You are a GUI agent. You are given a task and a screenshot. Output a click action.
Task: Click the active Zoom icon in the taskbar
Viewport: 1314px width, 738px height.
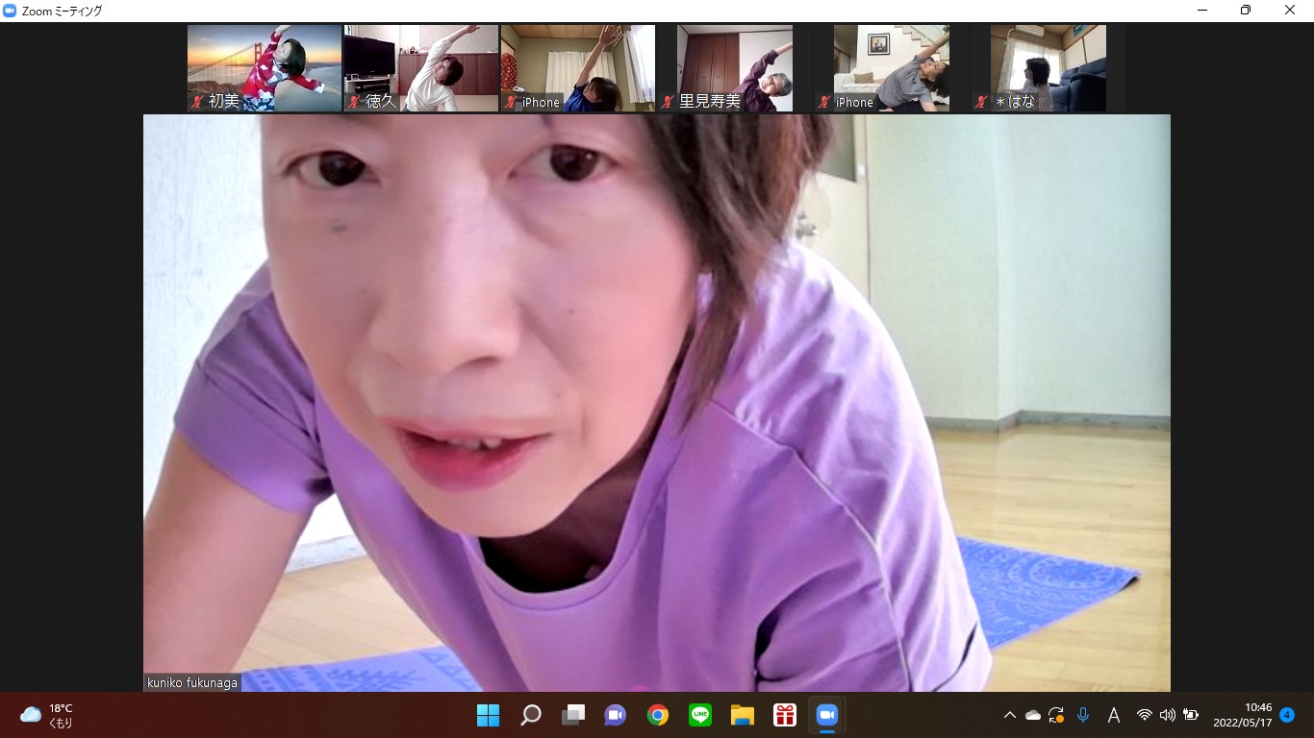tap(827, 715)
